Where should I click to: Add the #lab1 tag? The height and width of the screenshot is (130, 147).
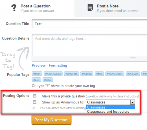coord(37,74)
